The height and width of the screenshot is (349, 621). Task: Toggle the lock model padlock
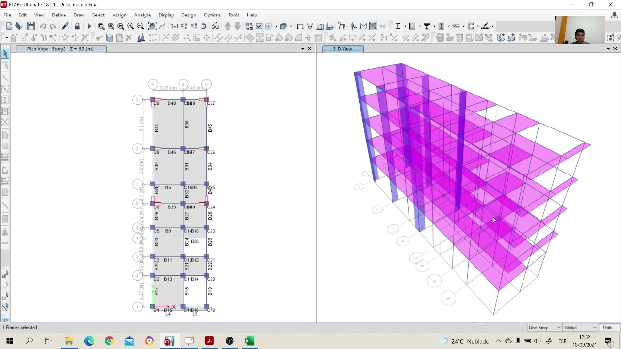[x=77, y=26]
